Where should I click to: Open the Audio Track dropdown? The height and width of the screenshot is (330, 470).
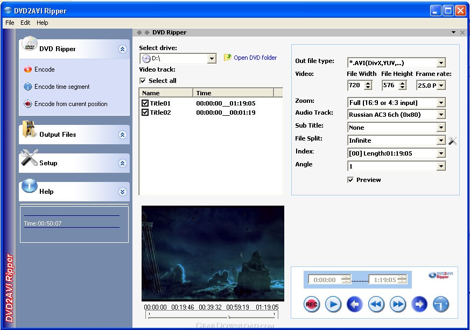[441, 115]
